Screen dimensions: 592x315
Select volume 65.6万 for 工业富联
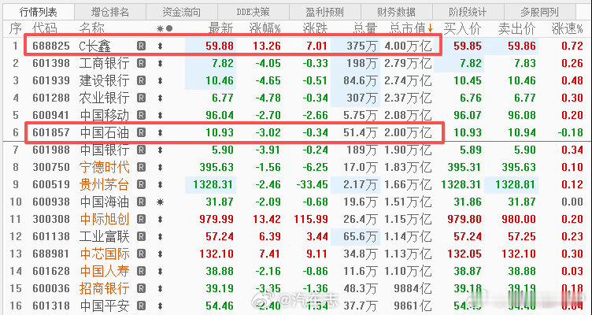coord(361,236)
